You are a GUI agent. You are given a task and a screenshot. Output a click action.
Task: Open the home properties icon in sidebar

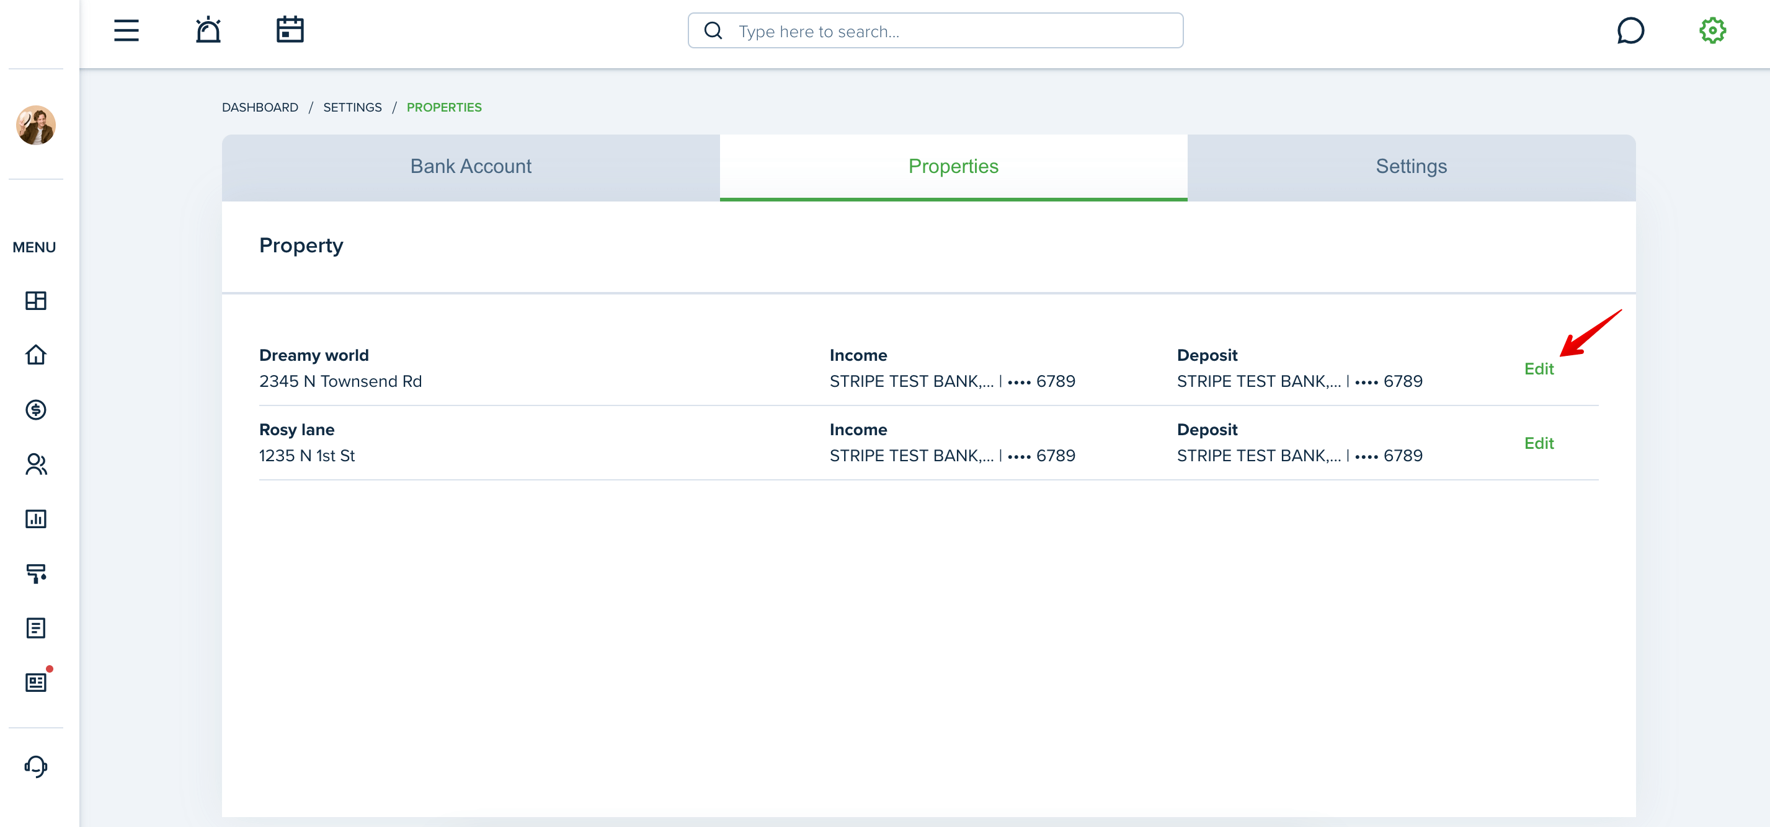36,355
